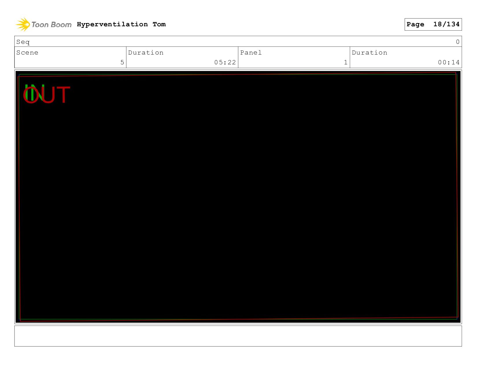Click the 'Page 18/134' box
This screenshot has height=368, width=477.
[x=433, y=24]
